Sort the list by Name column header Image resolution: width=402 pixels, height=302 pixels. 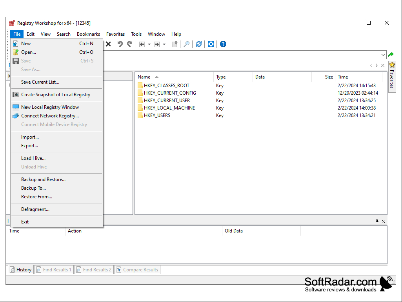coord(175,77)
